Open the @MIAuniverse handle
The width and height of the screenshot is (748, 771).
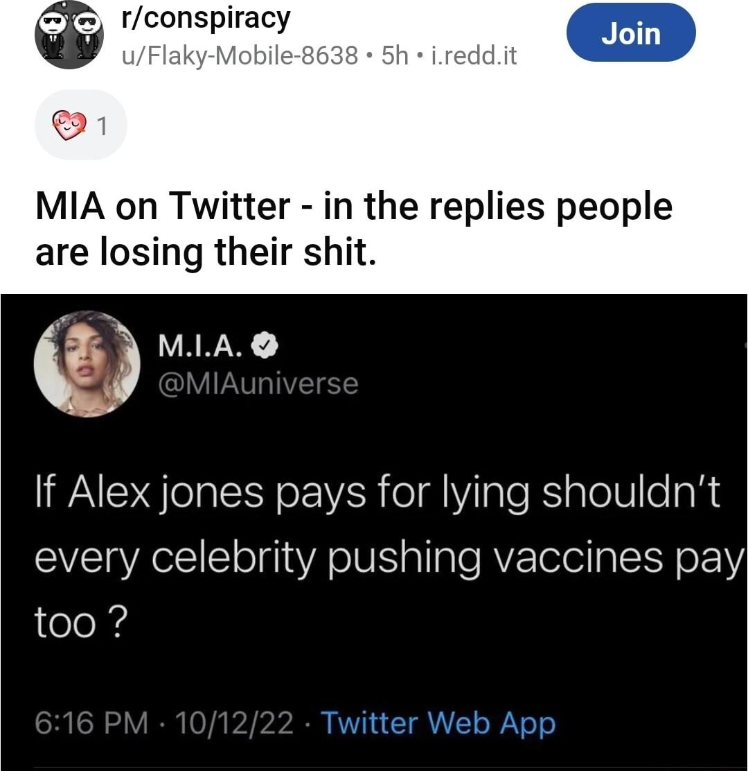[258, 383]
